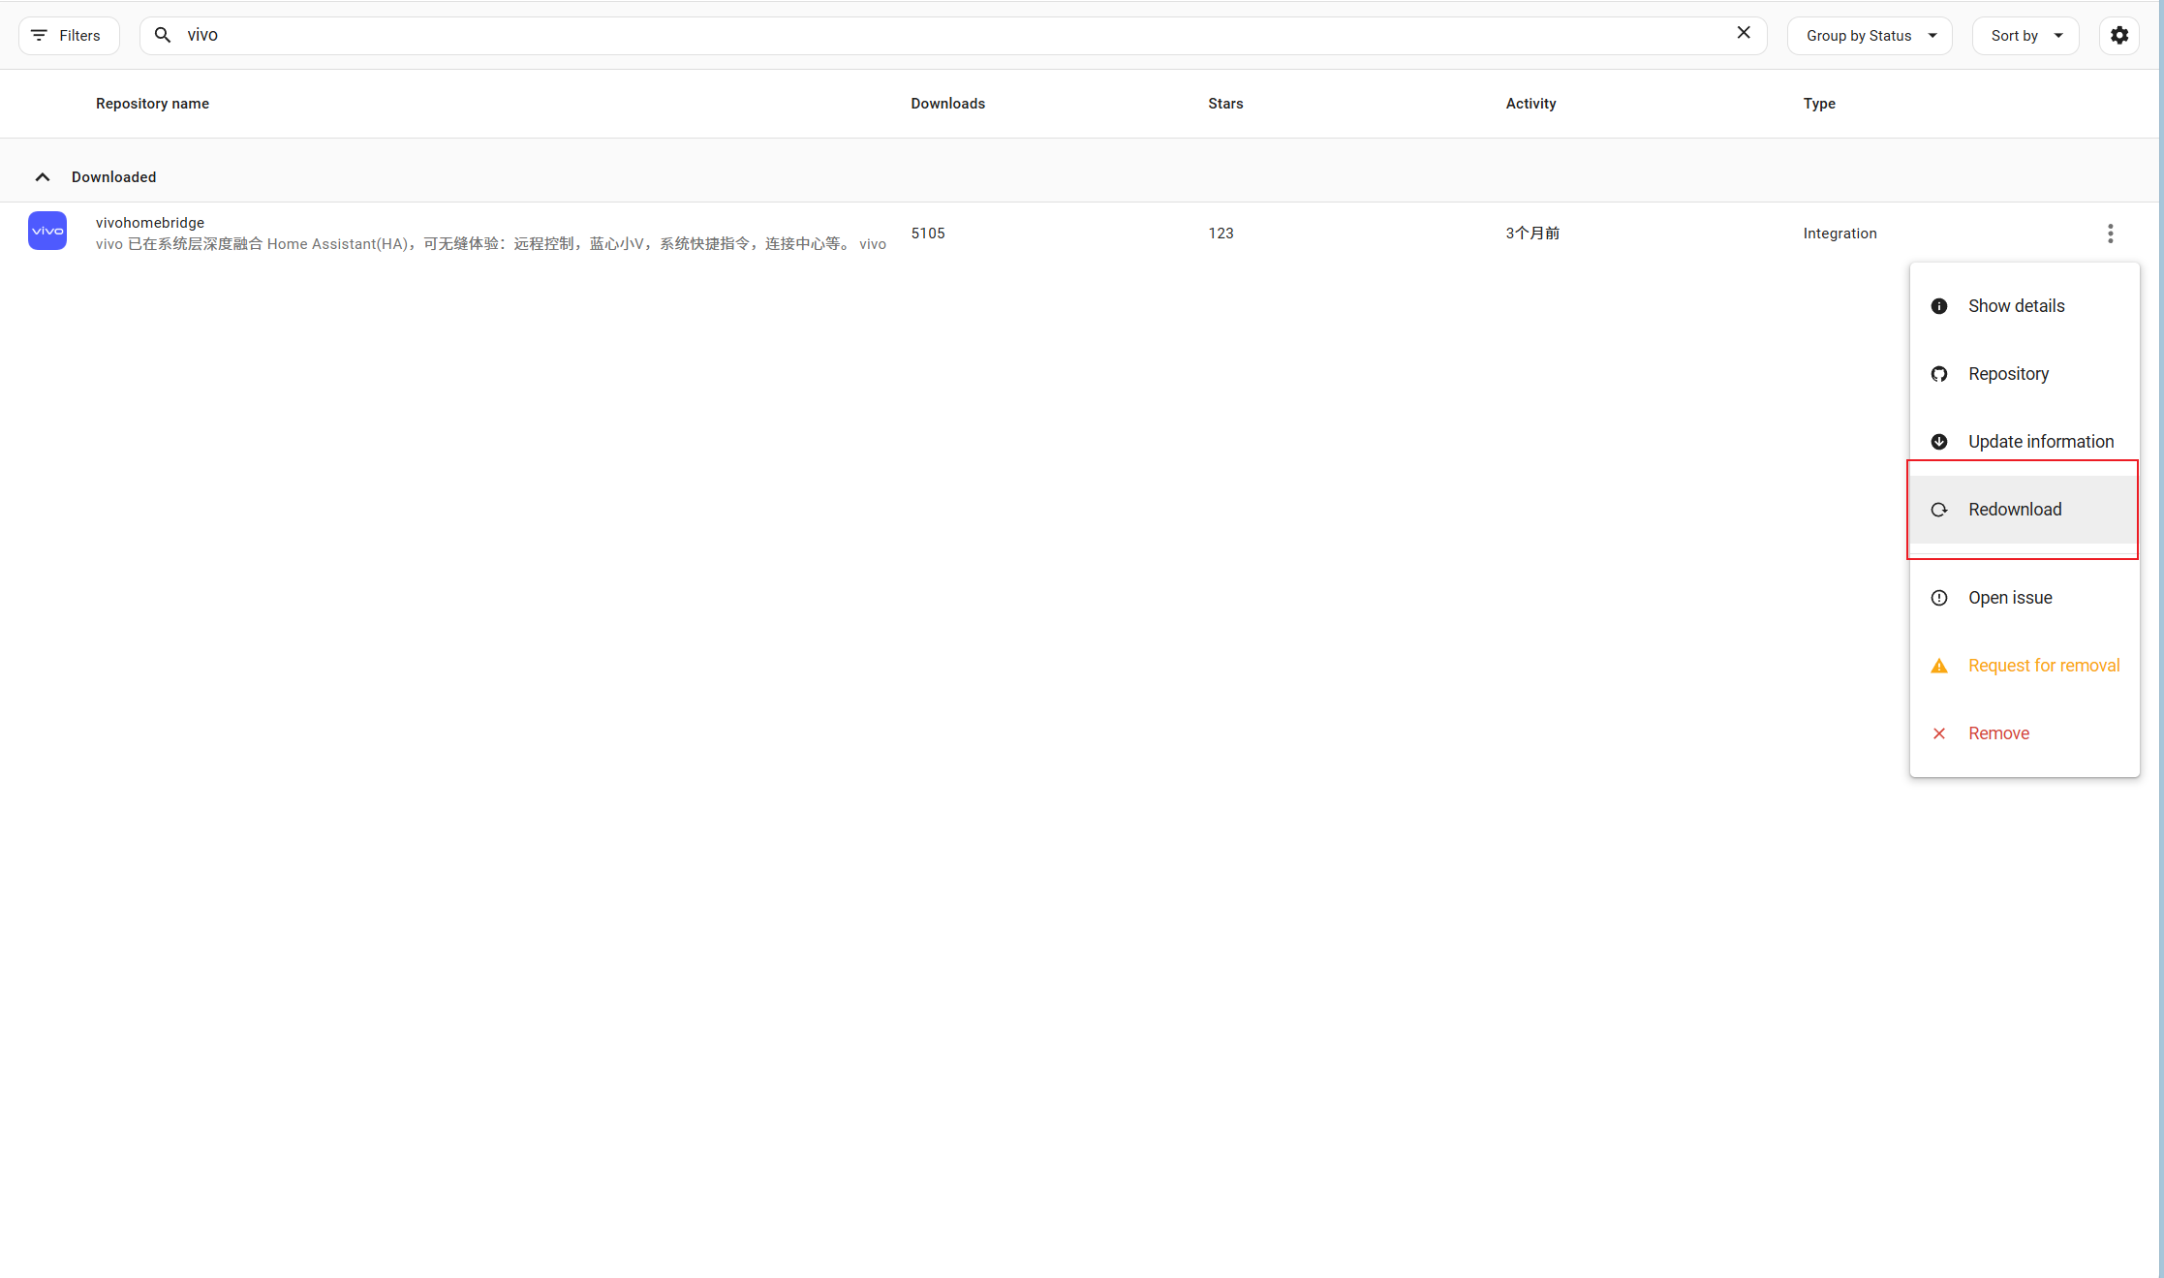Collapse the Downloaded group
The height and width of the screenshot is (1278, 2164).
(43, 177)
